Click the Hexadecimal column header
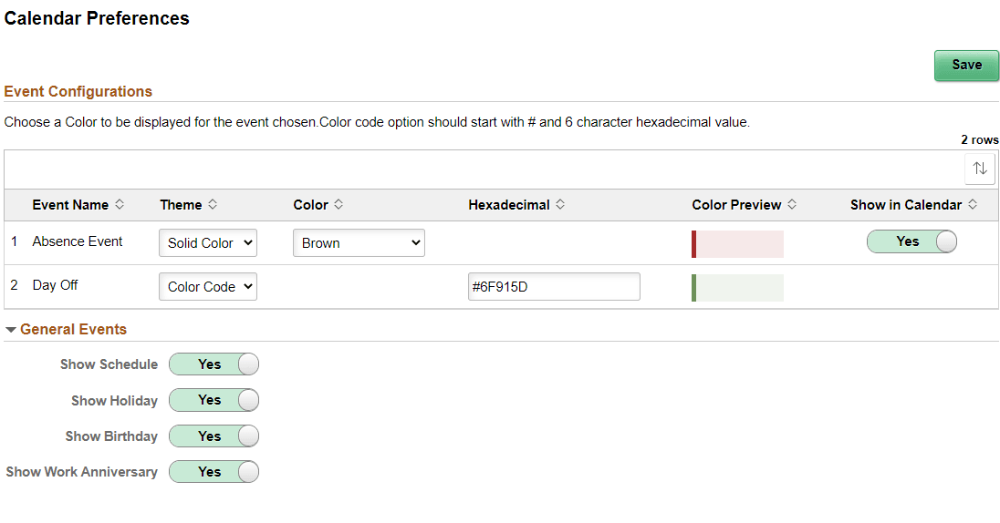1000x523 pixels. (x=509, y=205)
